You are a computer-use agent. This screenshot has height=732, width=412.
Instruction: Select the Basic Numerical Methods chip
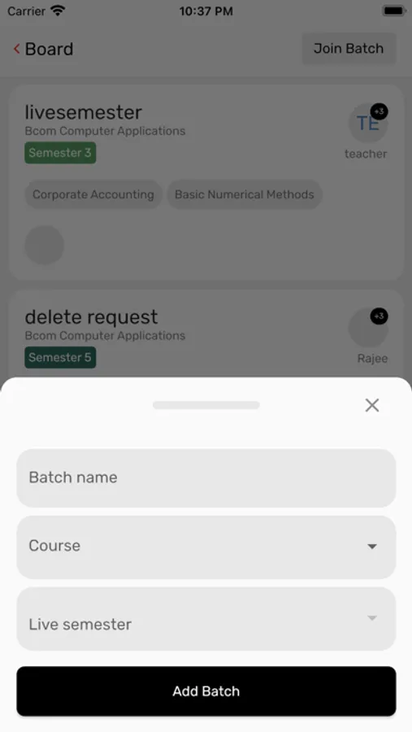point(245,194)
